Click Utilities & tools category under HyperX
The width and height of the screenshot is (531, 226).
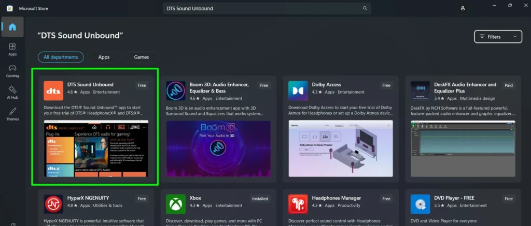(108, 205)
